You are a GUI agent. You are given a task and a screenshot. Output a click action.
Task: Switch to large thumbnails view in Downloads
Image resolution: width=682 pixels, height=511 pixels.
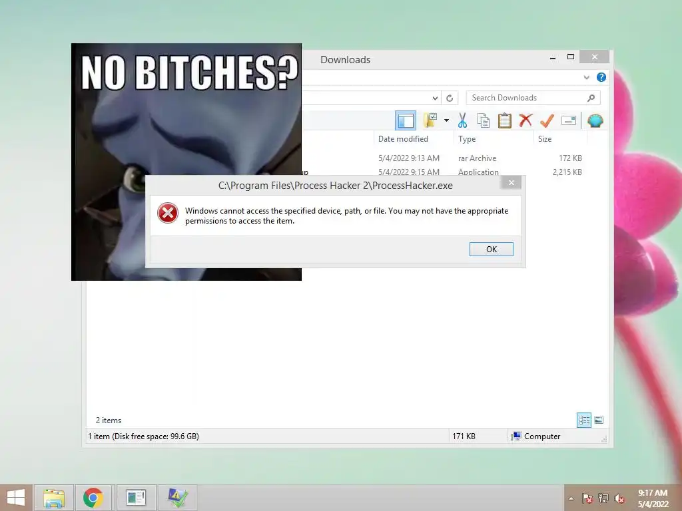(x=599, y=420)
